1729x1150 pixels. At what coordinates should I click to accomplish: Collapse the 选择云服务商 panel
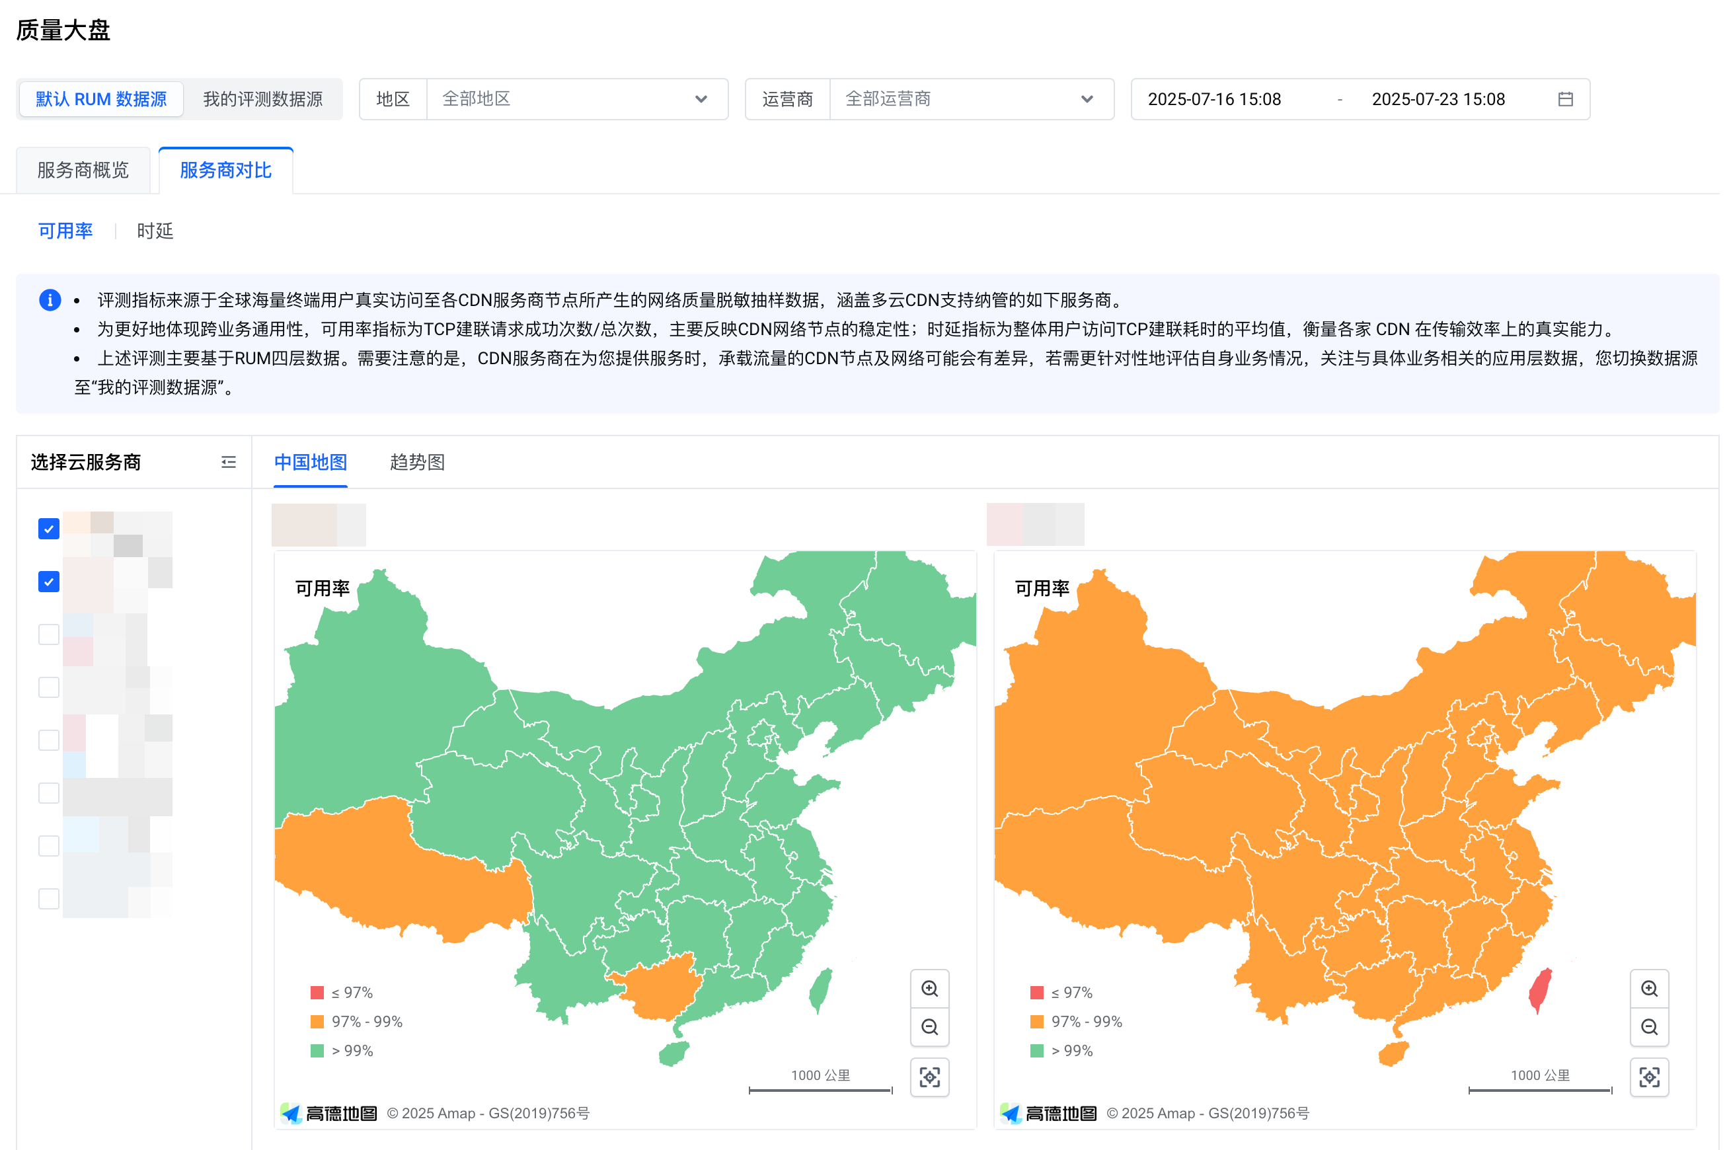228,462
